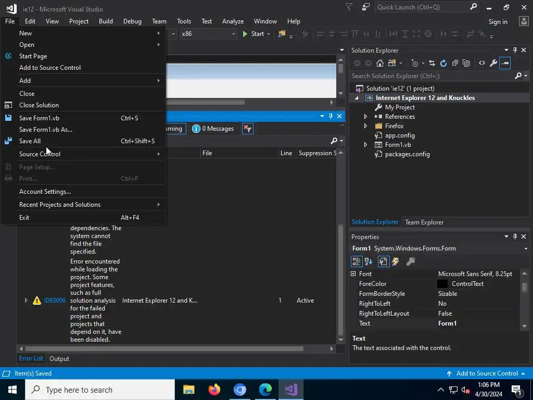
Task: Click the Pending Changes Filter clock icon
Action: coord(415,63)
